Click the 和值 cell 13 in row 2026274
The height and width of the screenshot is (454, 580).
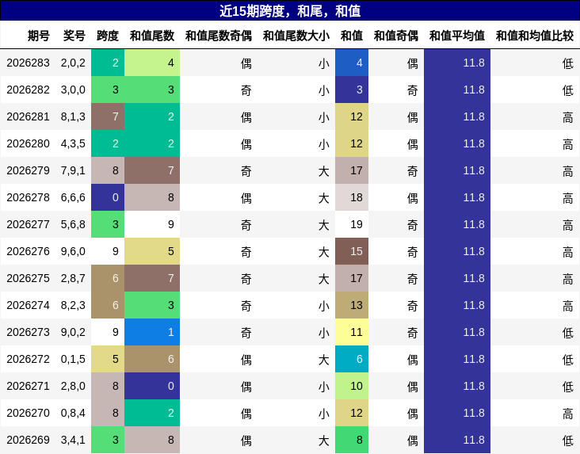352,305
